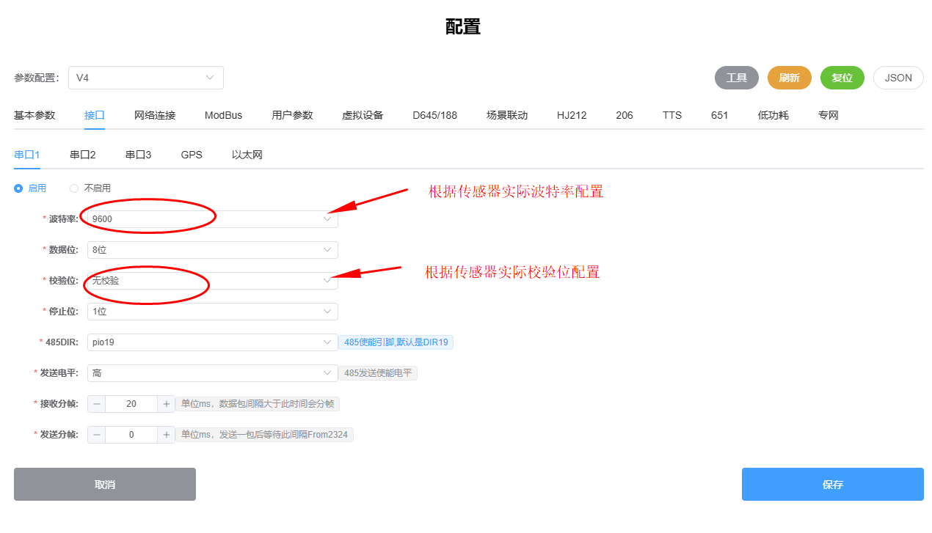
Task: Click the 工具 button in the top toolbar
Action: (x=736, y=78)
